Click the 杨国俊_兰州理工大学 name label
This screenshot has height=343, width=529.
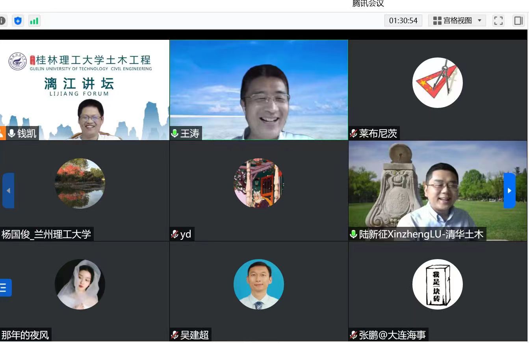[x=46, y=234]
